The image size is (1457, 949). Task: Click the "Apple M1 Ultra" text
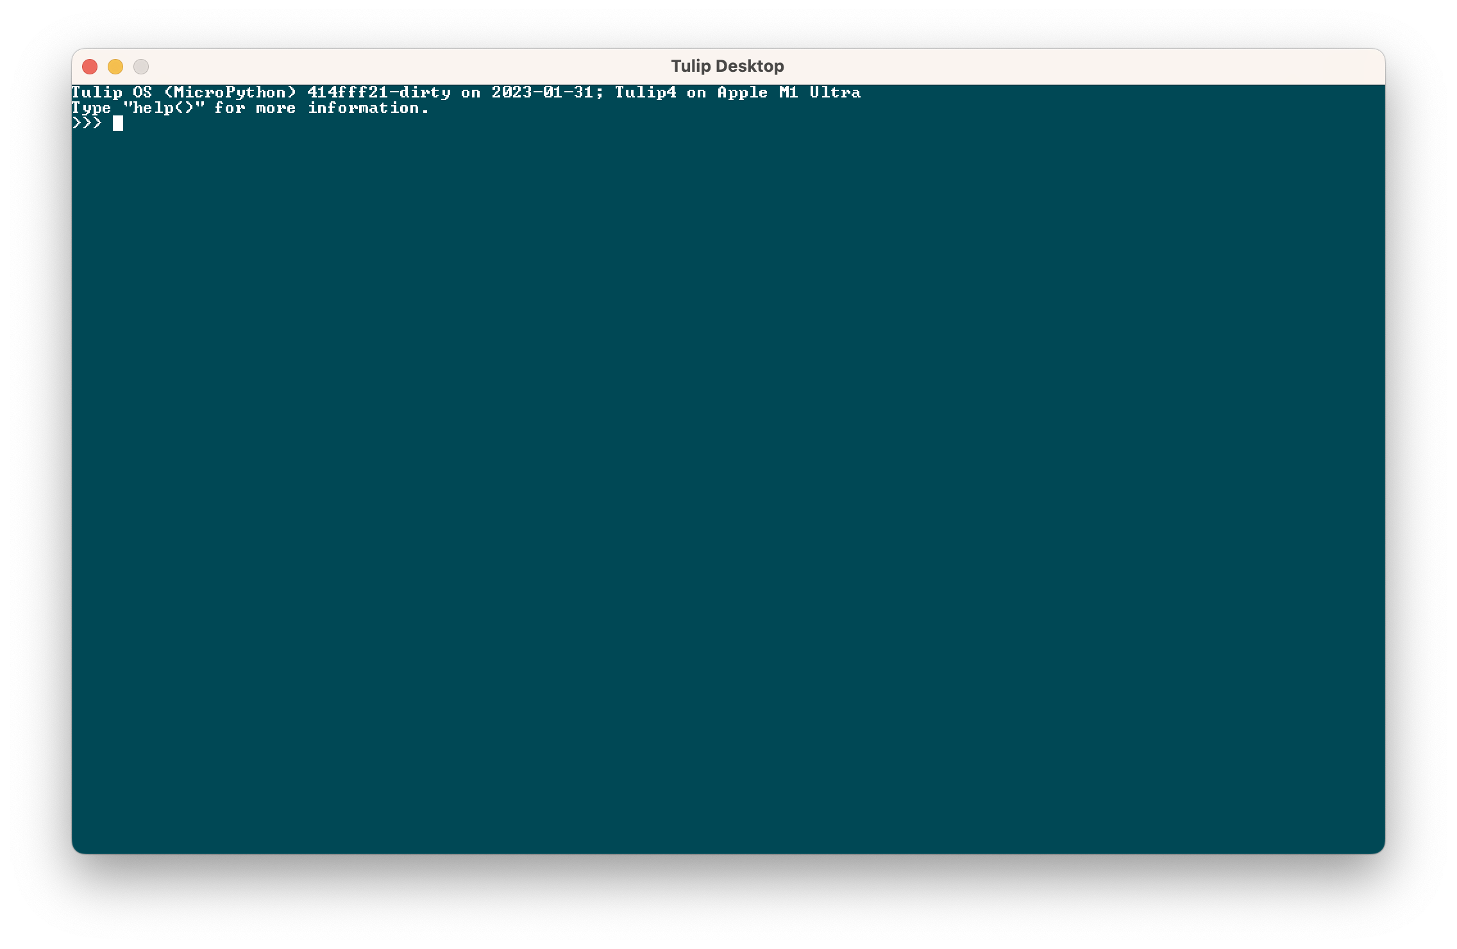pyautogui.click(x=789, y=92)
